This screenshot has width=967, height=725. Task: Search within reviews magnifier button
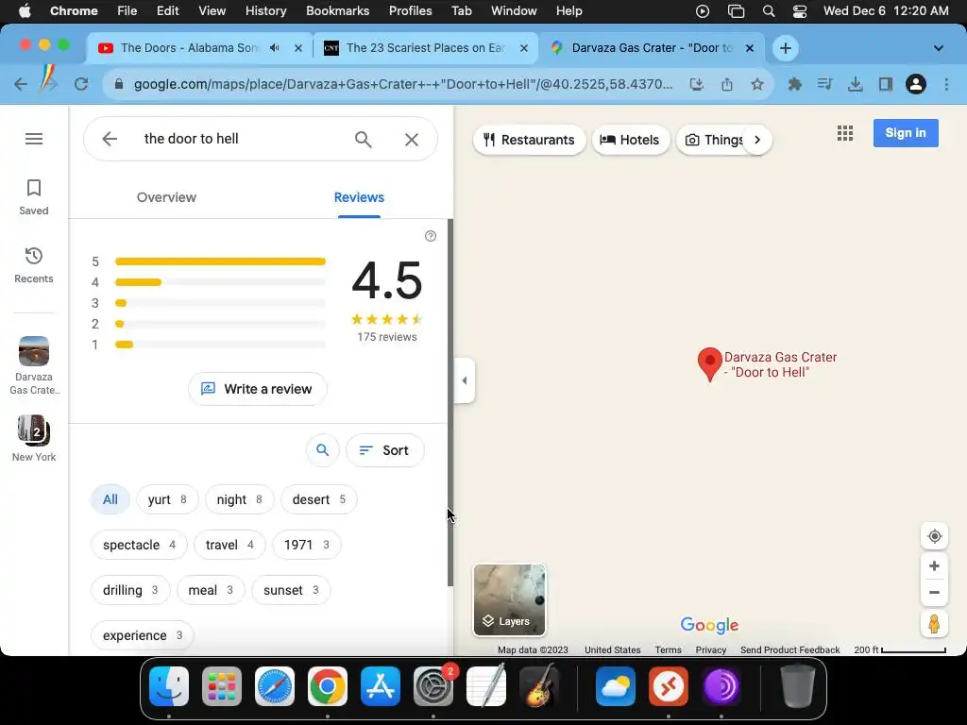tap(323, 450)
